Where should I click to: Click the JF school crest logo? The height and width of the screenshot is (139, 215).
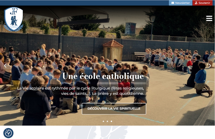coord(13,19)
